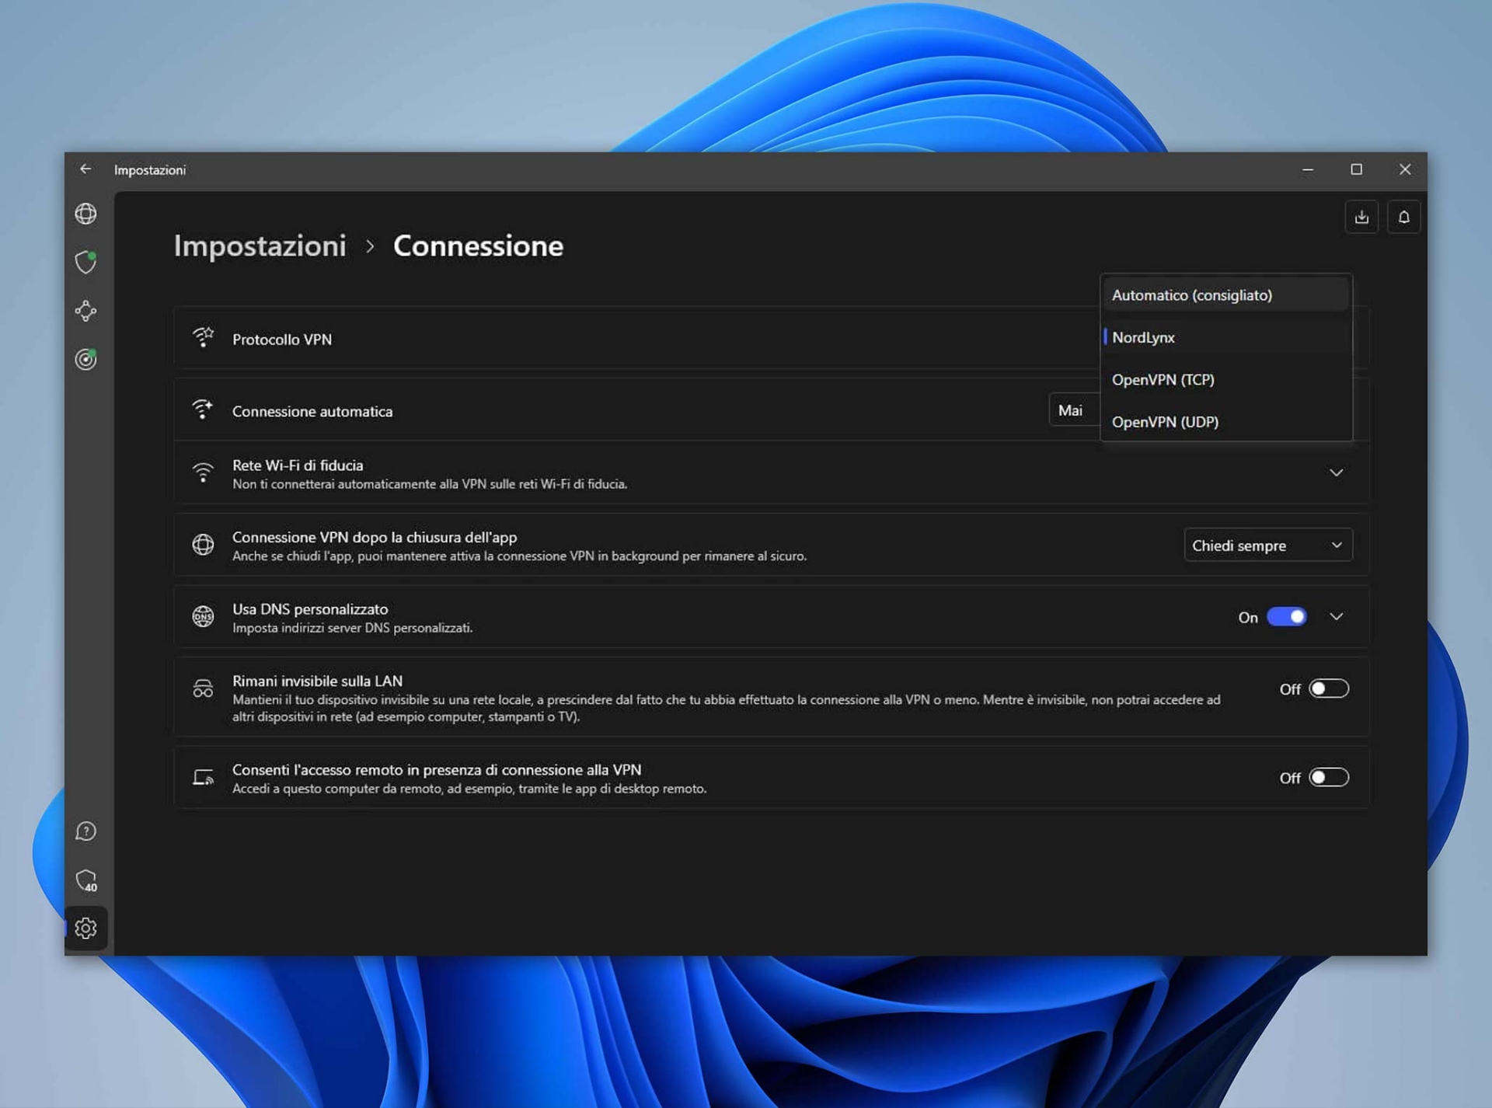Expand the Usa DNS personalizzato chevron

[x=1336, y=617]
